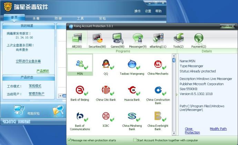Click Publisher:Microsoft Corporation text

coord(201,84)
